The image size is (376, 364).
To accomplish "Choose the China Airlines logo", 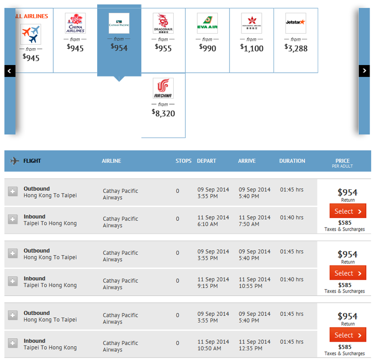I will pyautogui.click(x=75, y=23).
